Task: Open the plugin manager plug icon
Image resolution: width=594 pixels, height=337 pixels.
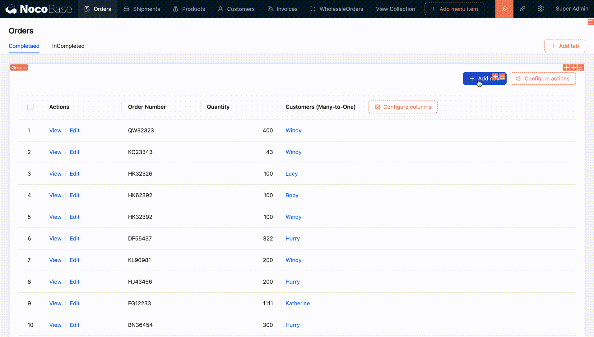Action: pos(522,9)
